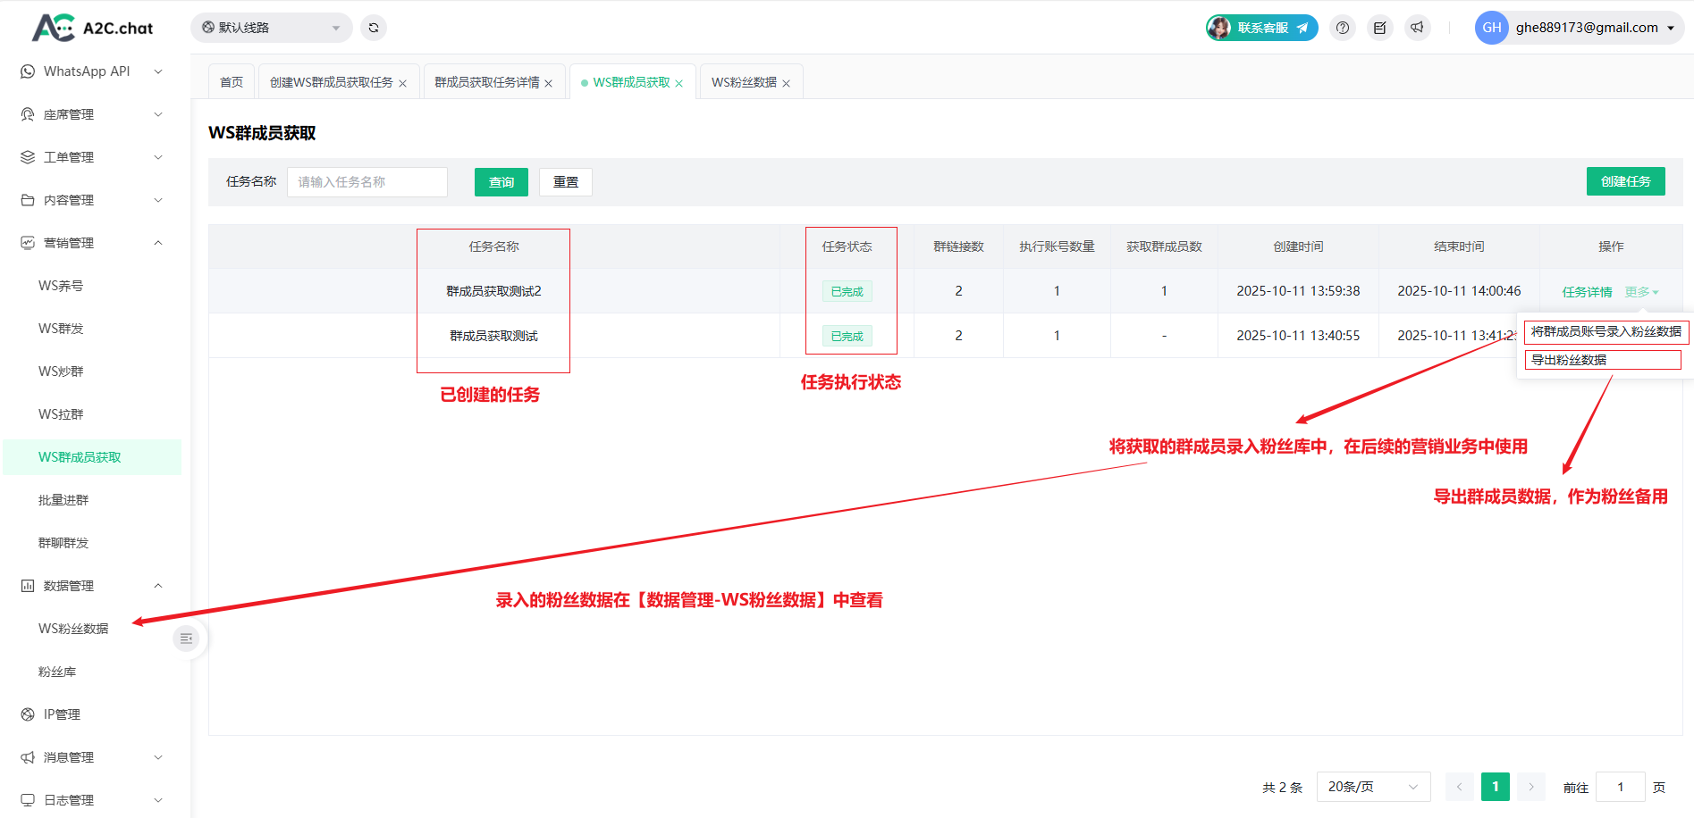
Task: Click the notes icon in header
Action: [x=1379, y=28]
